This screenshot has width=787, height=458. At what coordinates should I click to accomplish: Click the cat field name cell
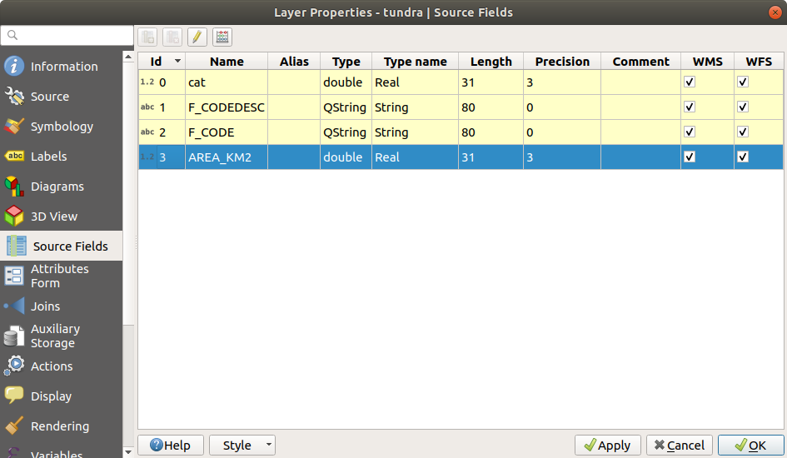click(x=227, y=82)
